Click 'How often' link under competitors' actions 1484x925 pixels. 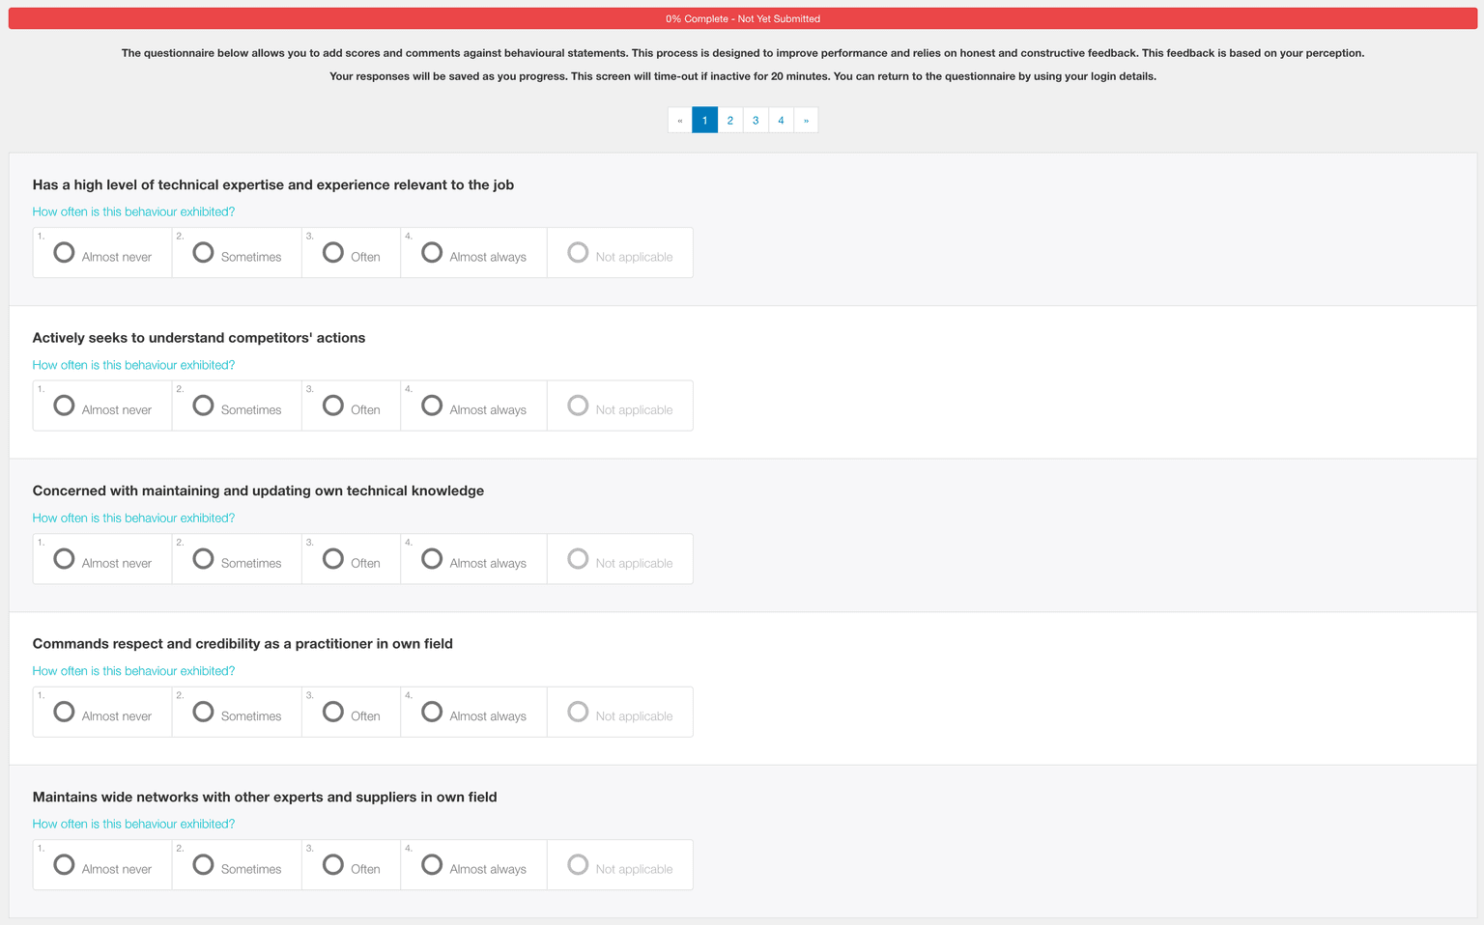coord(133,365)
